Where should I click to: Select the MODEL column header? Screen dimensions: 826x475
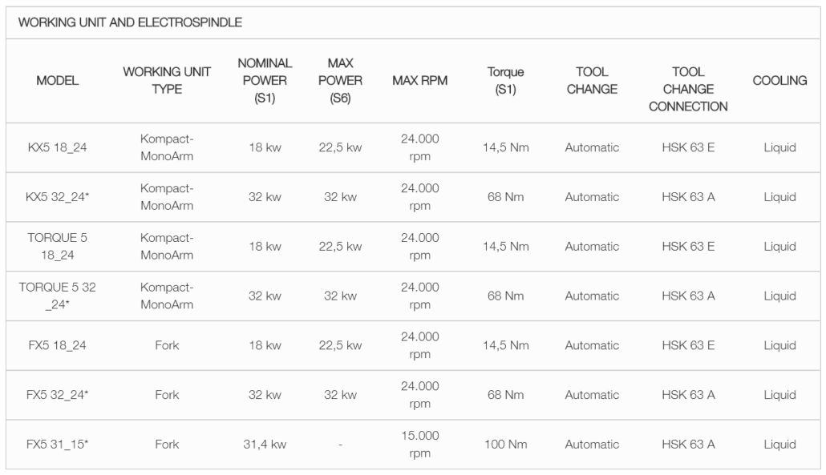pos(58,80)
